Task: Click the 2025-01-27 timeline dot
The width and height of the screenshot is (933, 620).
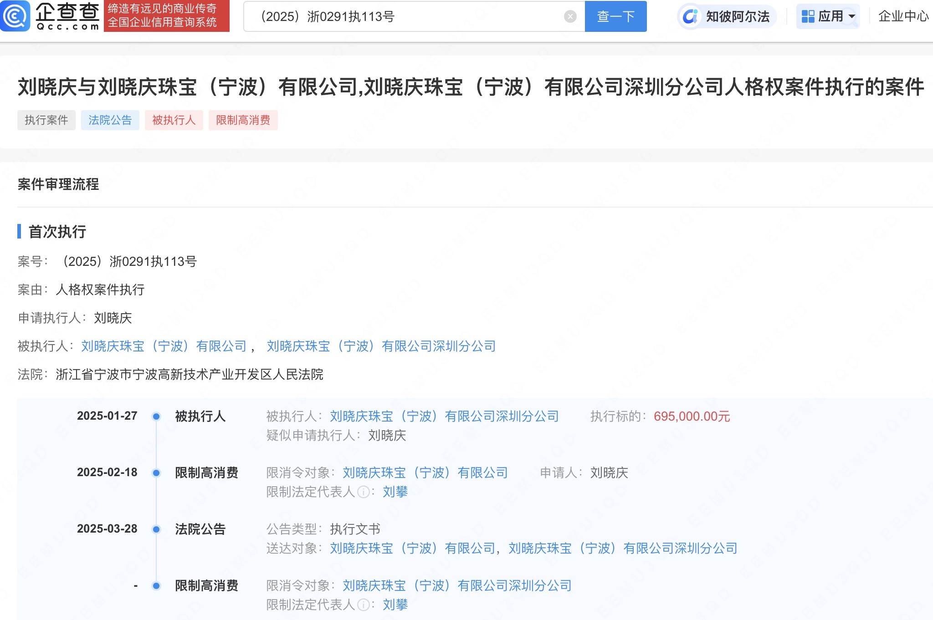Action: point(156,417)
